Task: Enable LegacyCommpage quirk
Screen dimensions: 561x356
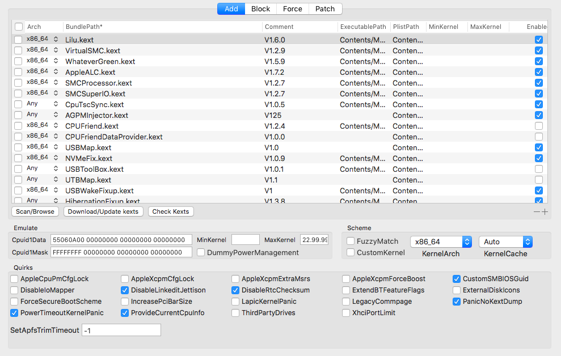Action: tap(345, 302)
